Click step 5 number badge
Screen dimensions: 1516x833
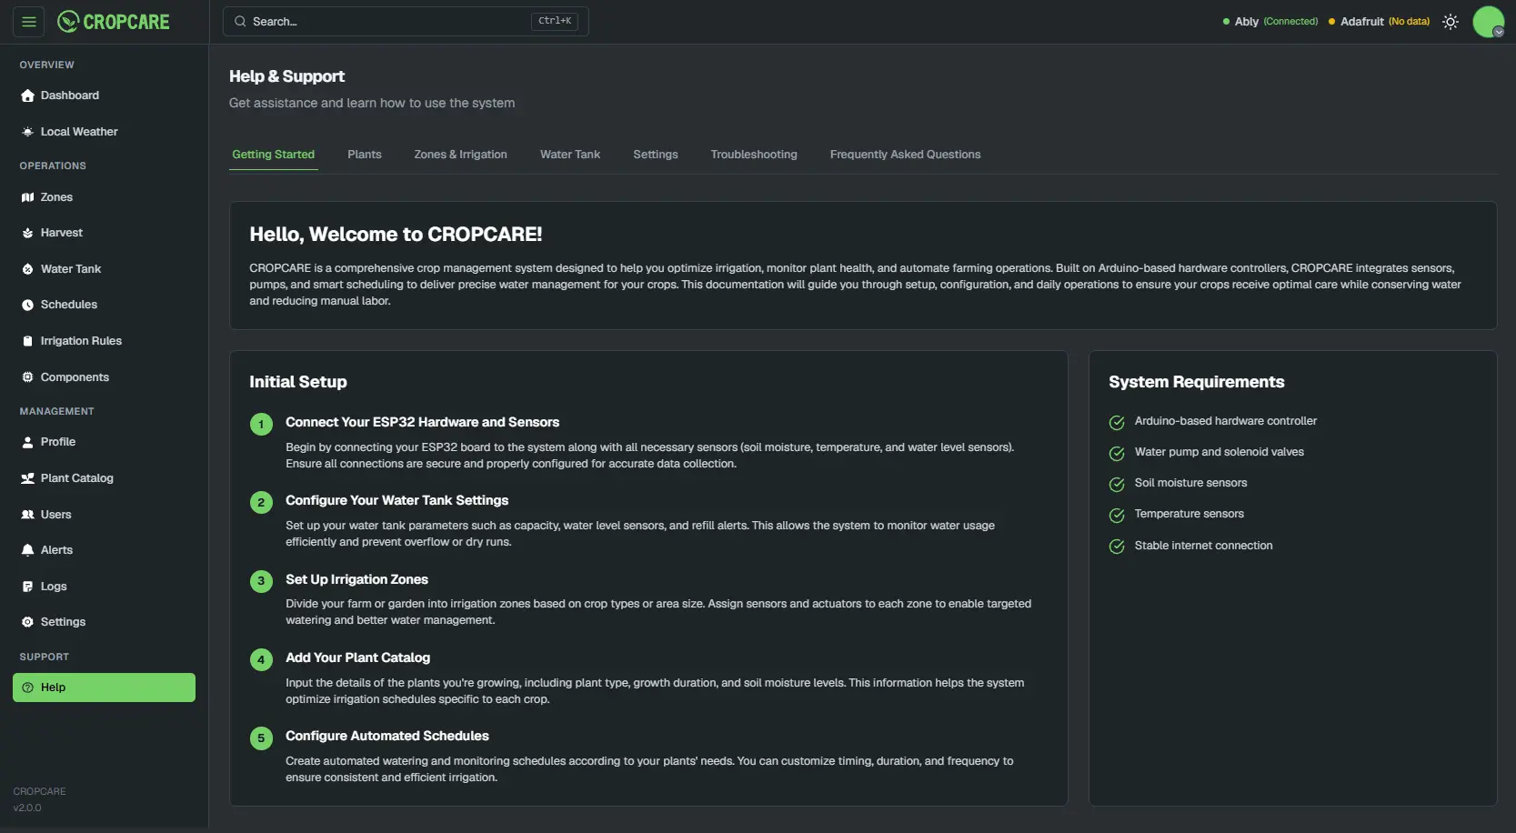[261, 738]
